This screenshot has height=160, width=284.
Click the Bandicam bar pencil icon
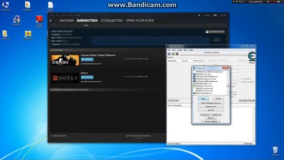(x=268, y=2)
